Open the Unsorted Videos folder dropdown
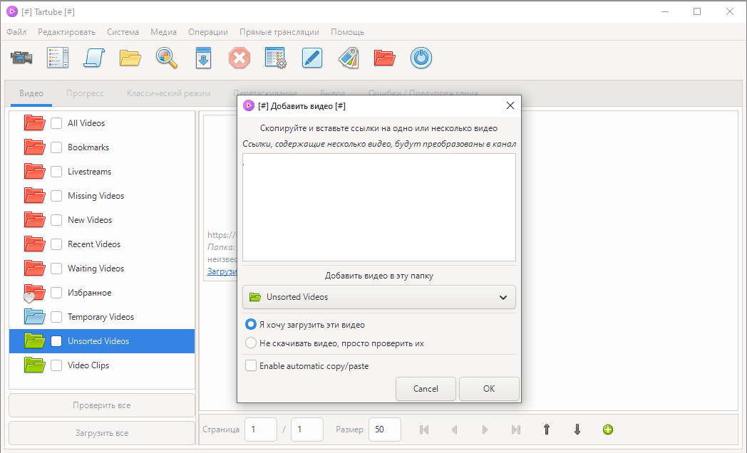 click(x=378, y=297)
